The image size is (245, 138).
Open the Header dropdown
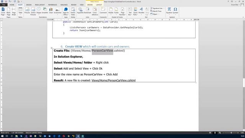(x=111, y=11)
